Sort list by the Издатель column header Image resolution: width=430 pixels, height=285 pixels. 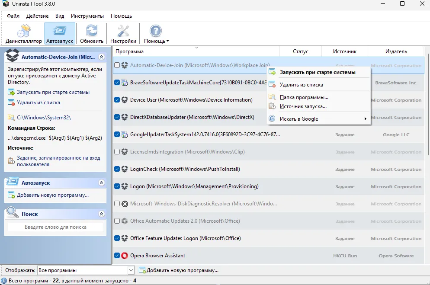point(396,51)
